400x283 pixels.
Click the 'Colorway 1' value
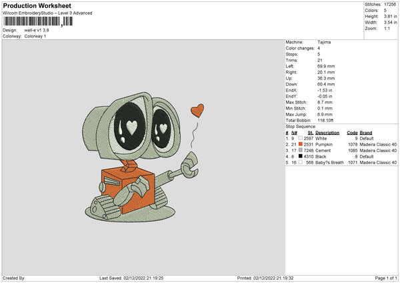tap(35, 36)
